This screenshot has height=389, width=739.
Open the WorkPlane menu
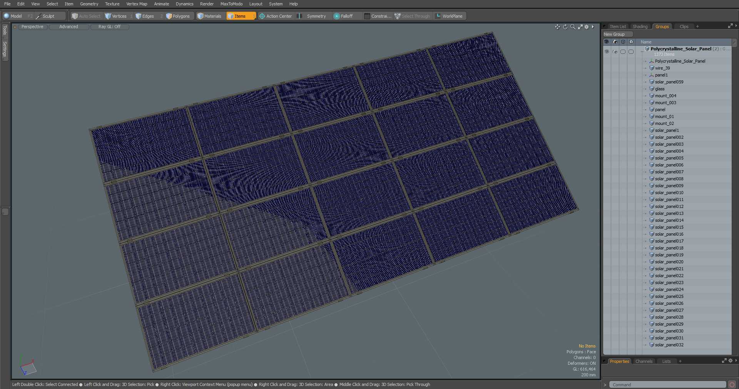[x=449, y=16]
